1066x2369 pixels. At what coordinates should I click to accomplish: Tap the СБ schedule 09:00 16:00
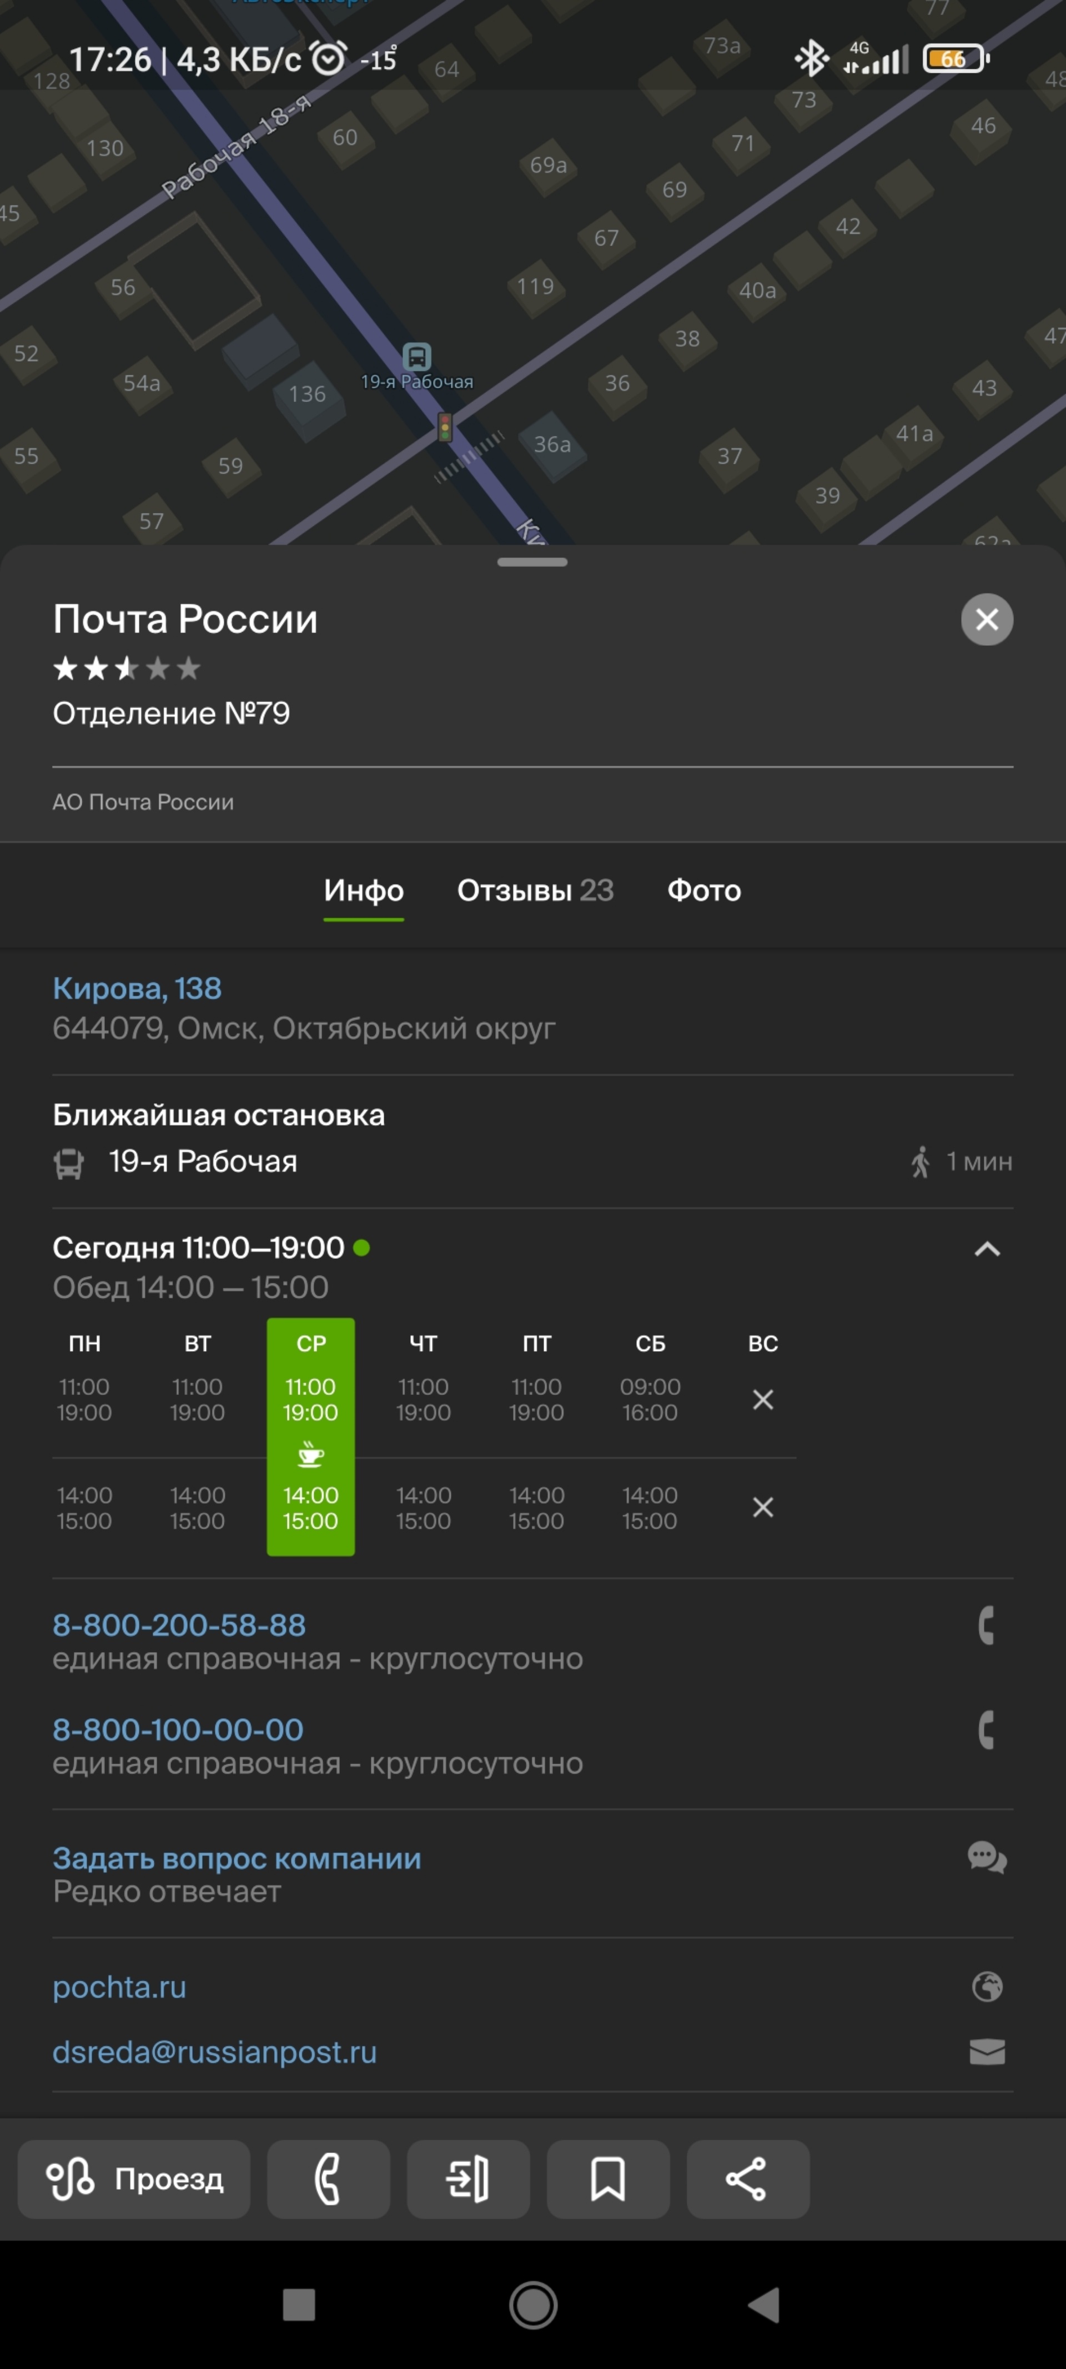pos(650,1399)
